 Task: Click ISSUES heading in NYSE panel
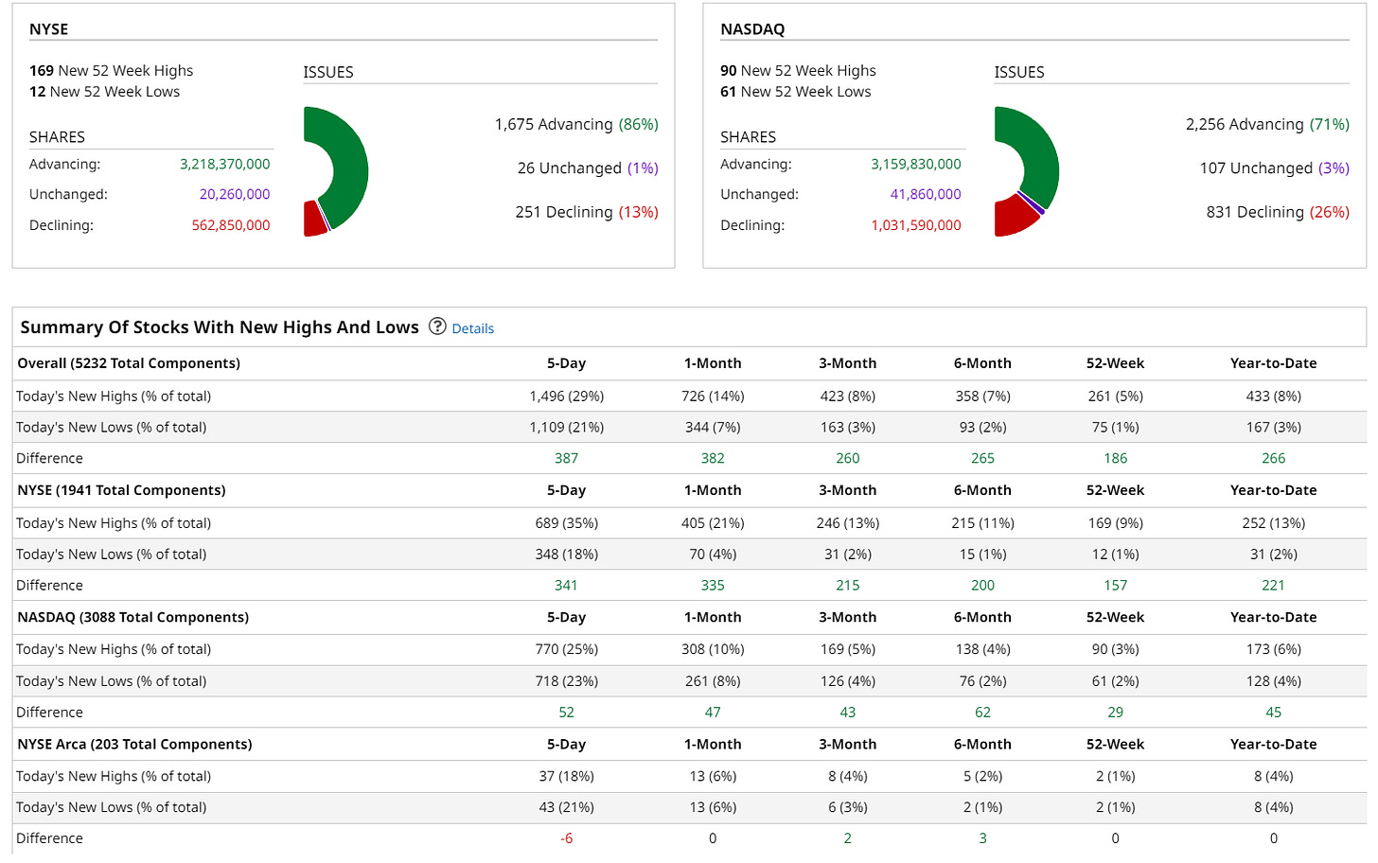pos(328,73)
